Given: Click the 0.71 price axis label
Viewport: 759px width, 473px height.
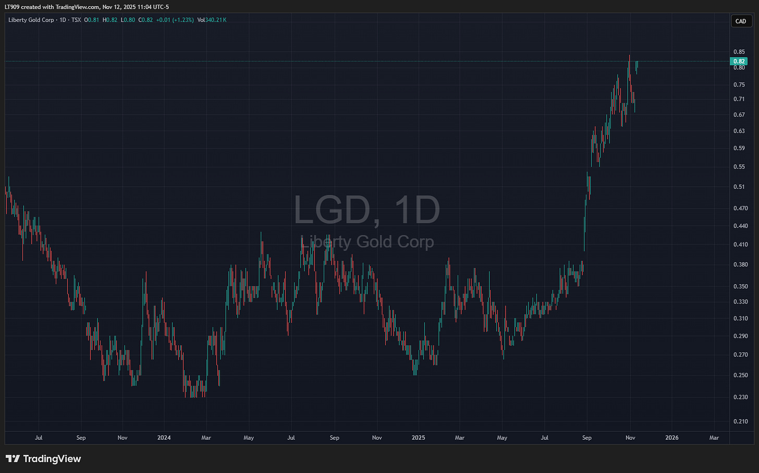Looking at the screenshot, I should click(739, 99).
